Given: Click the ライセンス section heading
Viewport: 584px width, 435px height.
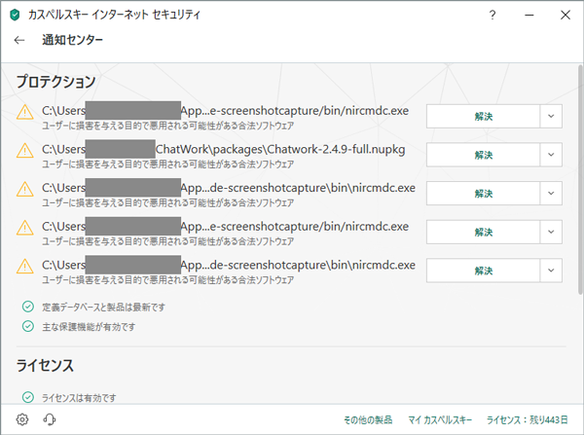Looking at the screenshot, I should click(45, 365).
